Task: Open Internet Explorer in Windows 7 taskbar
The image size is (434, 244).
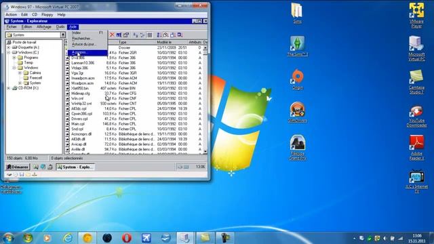Action: (68, 238)
